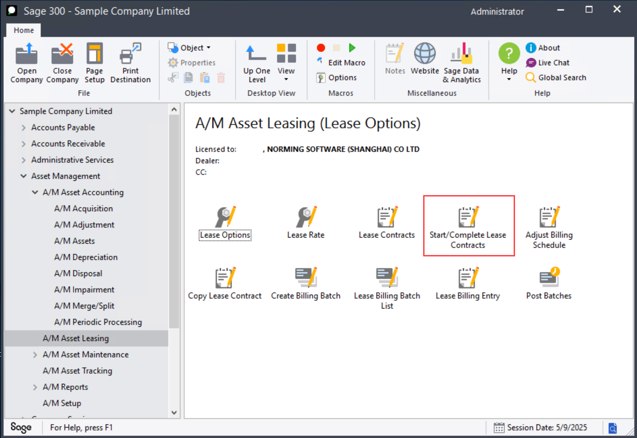Click the Sage logo in status bar
Viewport: 637px width, 438px height.
pos(21,427)
